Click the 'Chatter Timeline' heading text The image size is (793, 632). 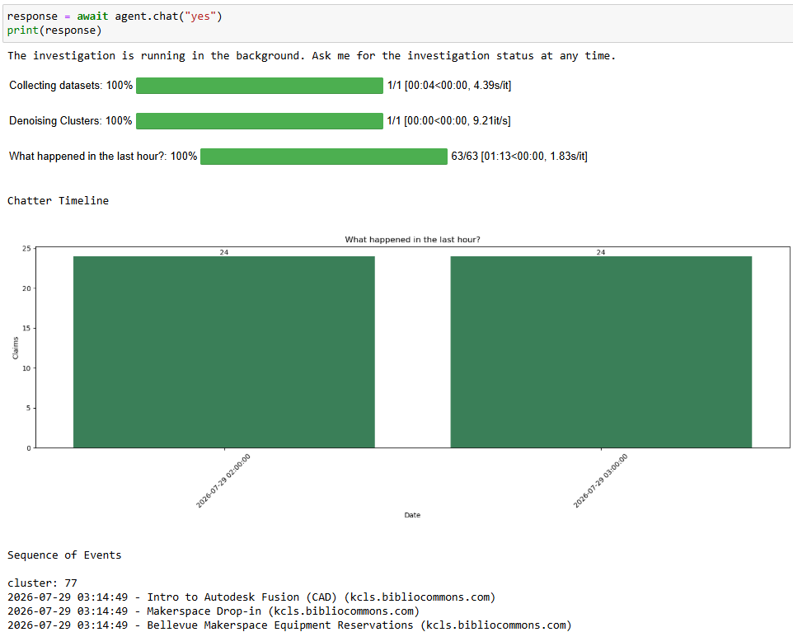click(x=59, y=201)
